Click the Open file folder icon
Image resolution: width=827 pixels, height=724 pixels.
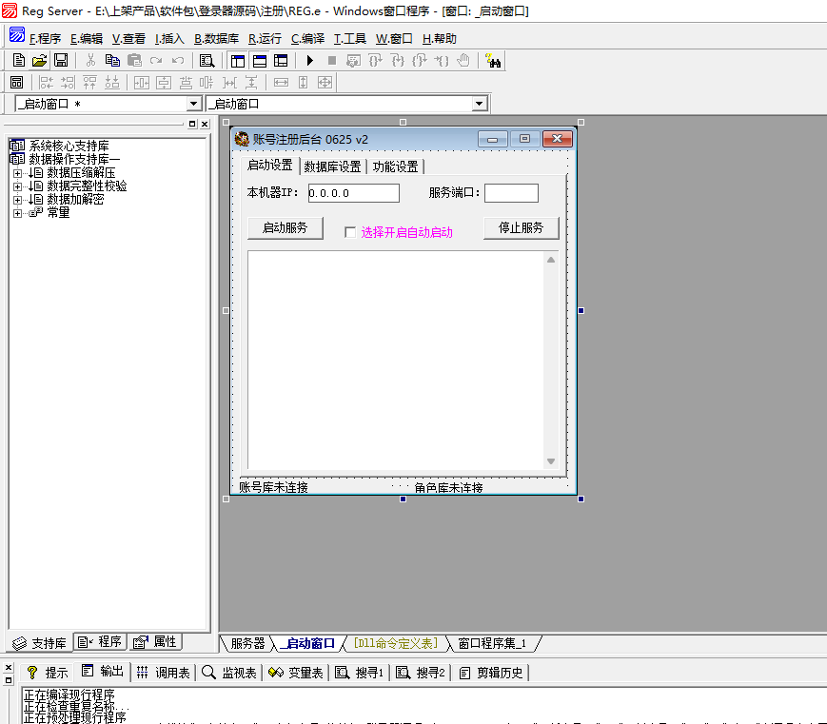(39, 61)
